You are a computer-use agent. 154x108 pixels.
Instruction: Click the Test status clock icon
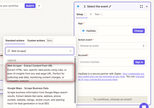[102, 14]
